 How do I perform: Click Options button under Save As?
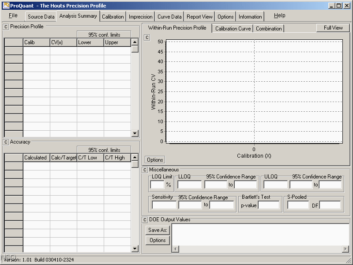coord(158,240)
